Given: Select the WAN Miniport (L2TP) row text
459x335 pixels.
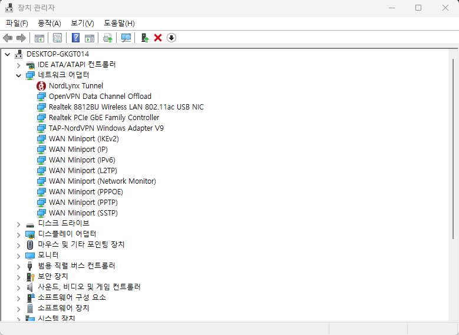Looking at the screenshot, I should [83, 171].
